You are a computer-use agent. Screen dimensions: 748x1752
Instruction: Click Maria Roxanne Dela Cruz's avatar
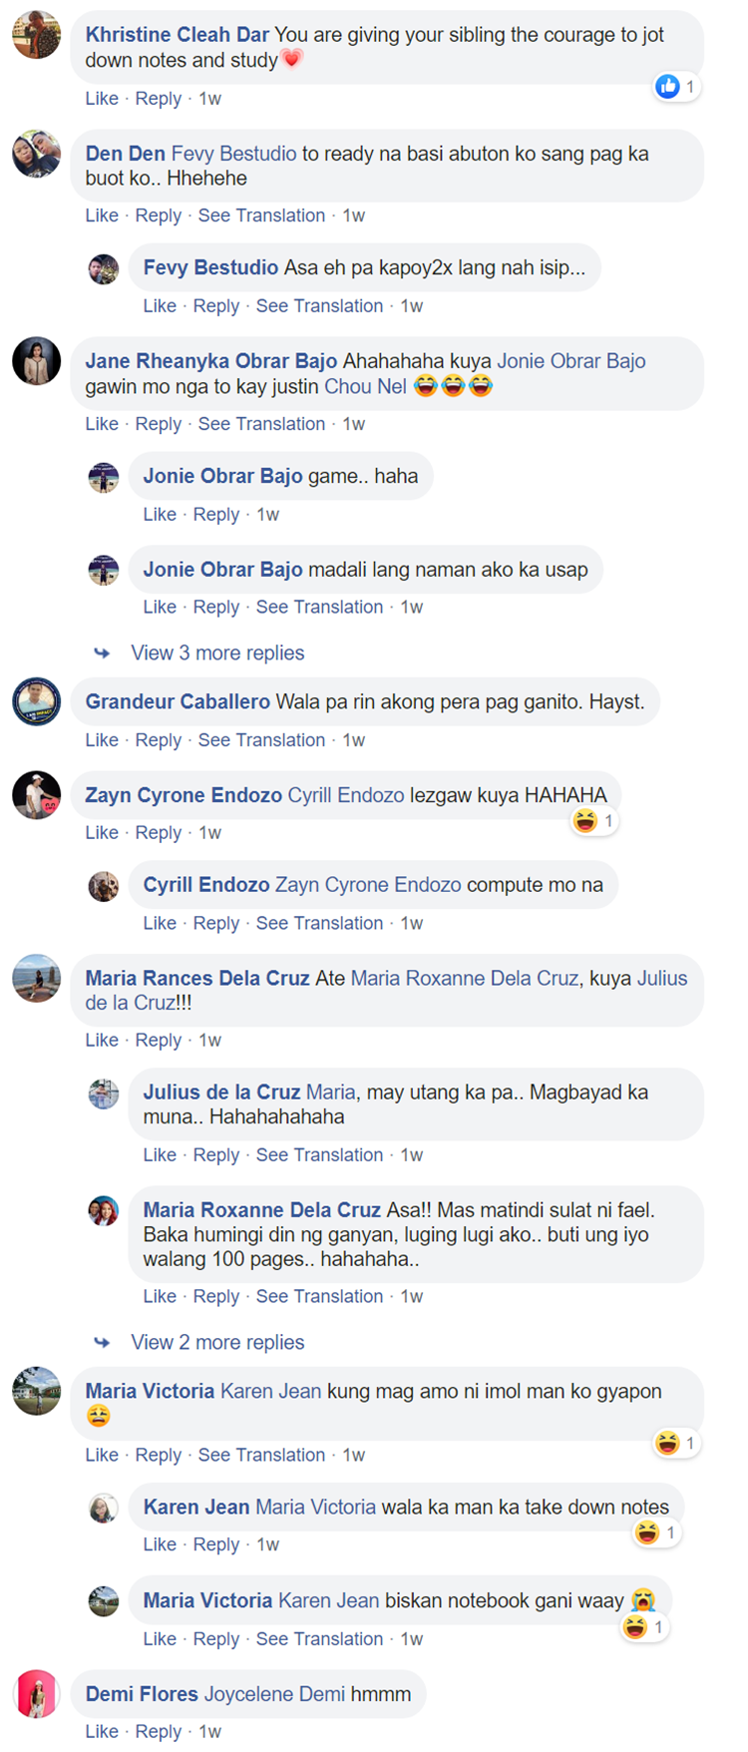point(104,1211)
